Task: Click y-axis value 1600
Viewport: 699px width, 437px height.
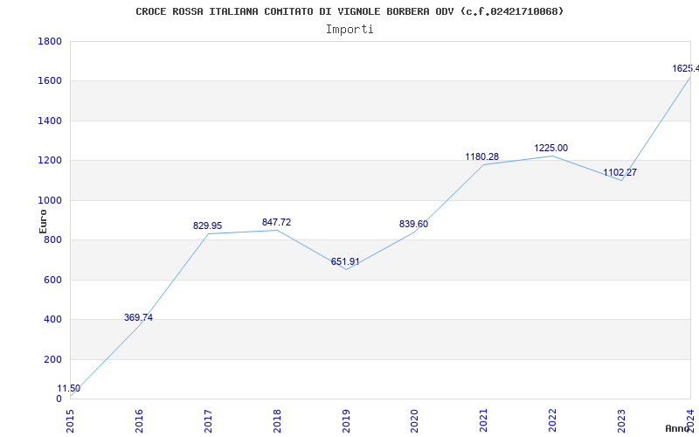Action: (x=50, y=81)
